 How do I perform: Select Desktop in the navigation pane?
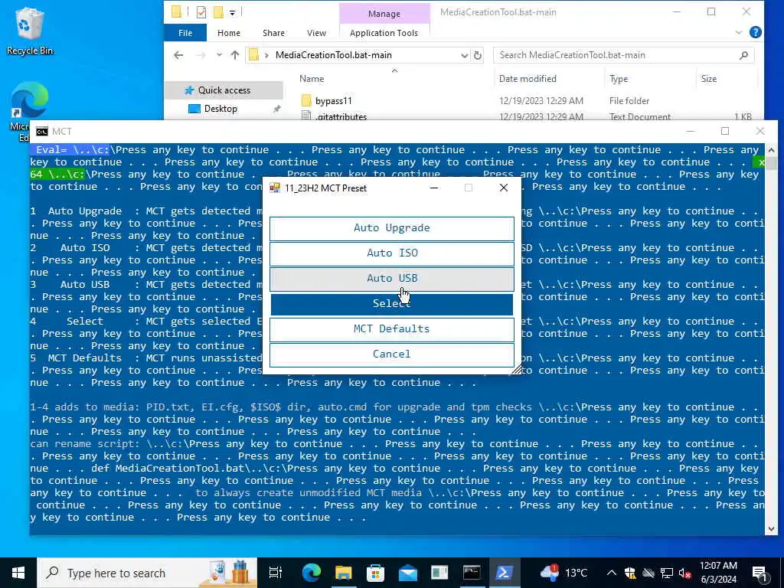click(x=220, y=109)
